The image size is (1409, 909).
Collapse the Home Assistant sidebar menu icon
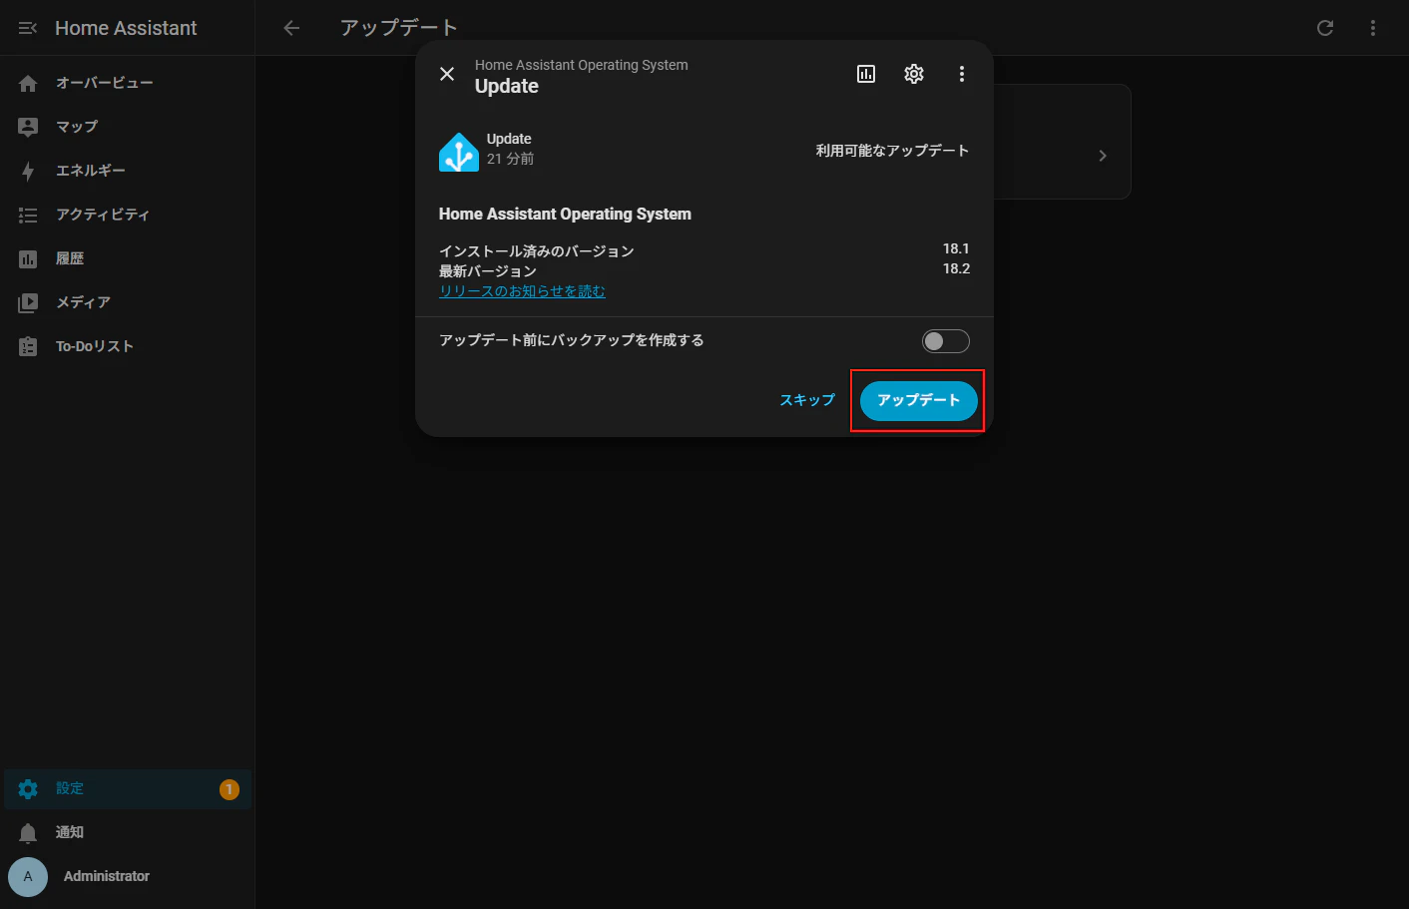[28, 28]
